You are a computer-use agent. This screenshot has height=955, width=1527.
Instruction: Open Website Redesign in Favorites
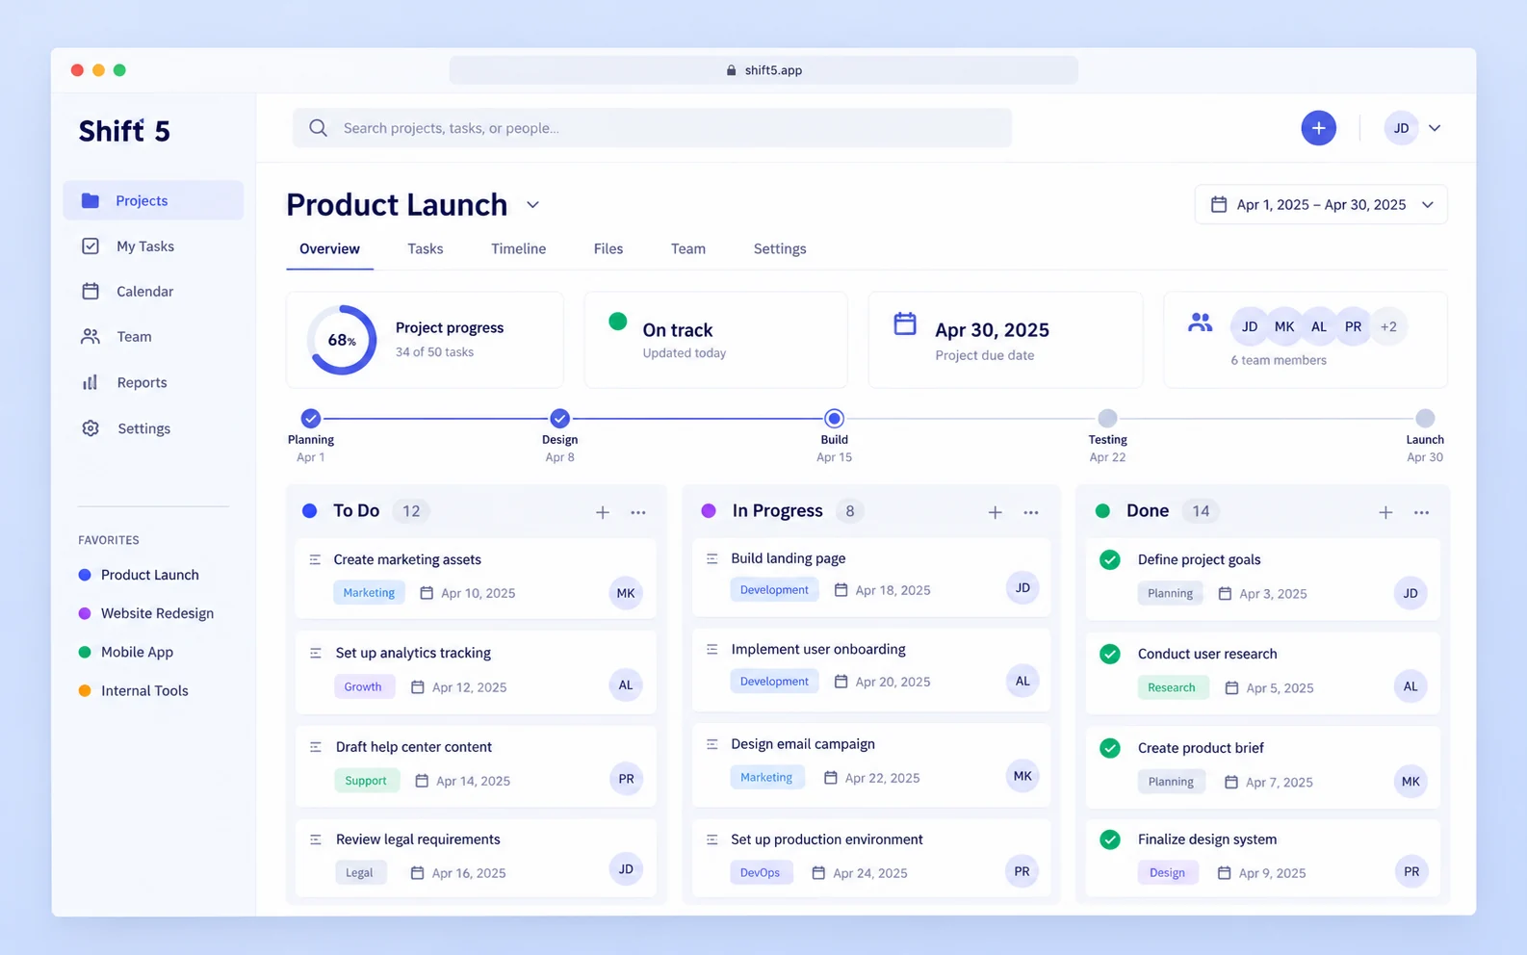pos(146,613)
